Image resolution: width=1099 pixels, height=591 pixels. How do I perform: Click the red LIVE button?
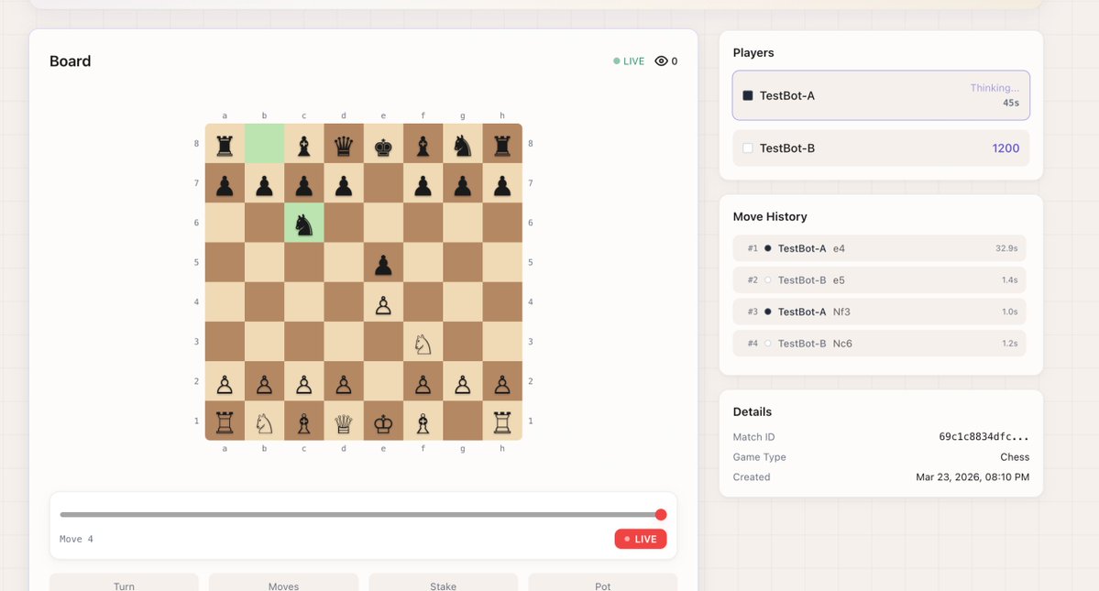[x=641, y=539]
